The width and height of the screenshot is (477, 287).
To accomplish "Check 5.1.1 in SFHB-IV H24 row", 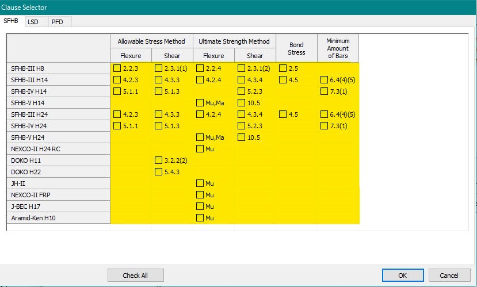I will 117,125.
